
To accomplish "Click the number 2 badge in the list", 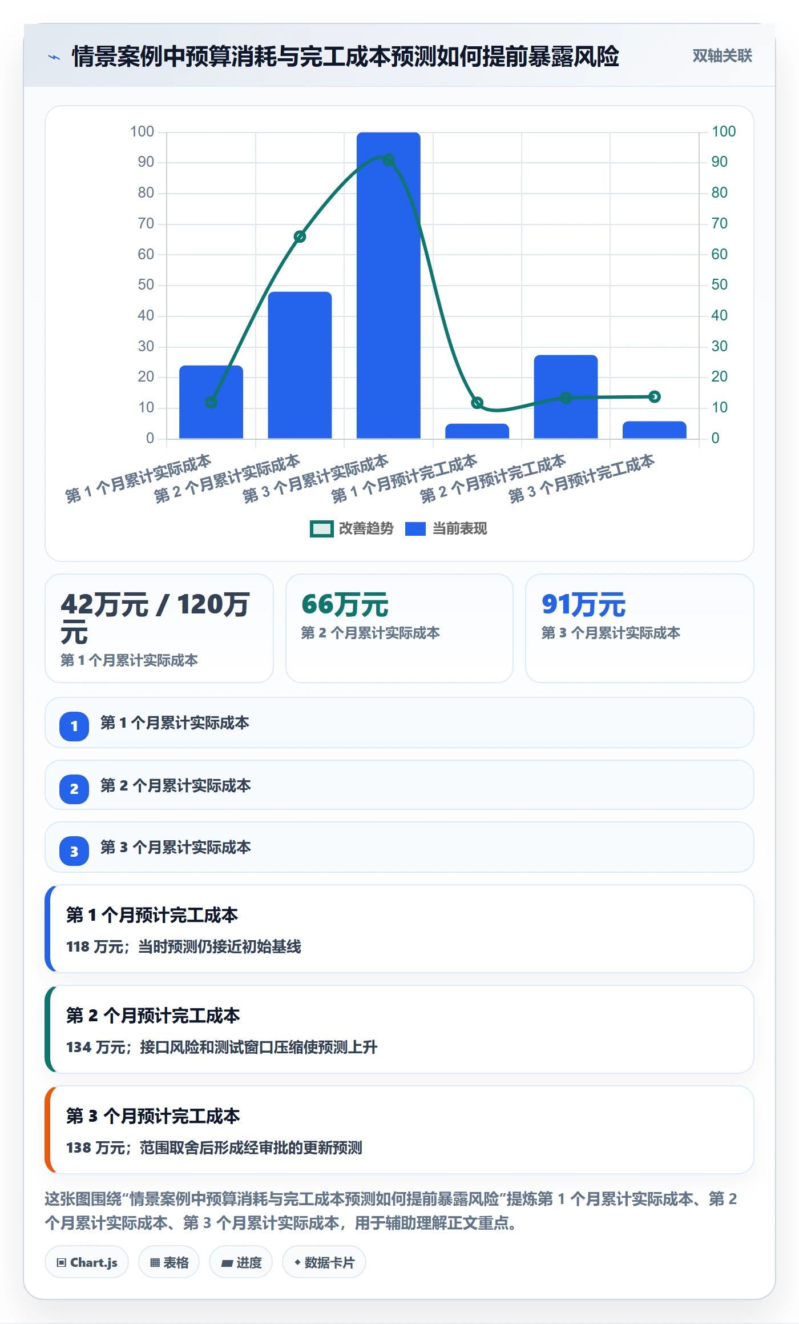I will (74, 789).
